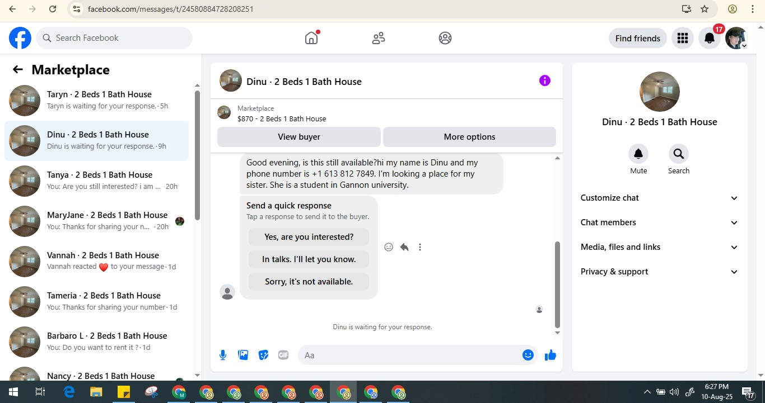765x403 pixels.
Task: Open Taryn's 2 Beds 1 Bath House chat
Action: tap(96, 101)
